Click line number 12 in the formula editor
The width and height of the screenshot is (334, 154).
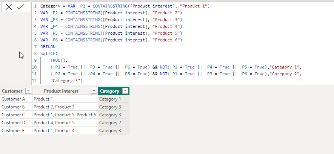(34, 81)
